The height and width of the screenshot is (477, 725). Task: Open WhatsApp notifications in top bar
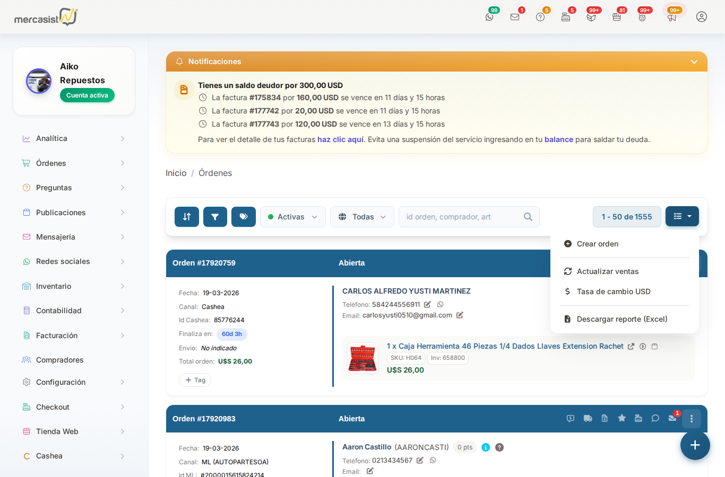(489, 17)
